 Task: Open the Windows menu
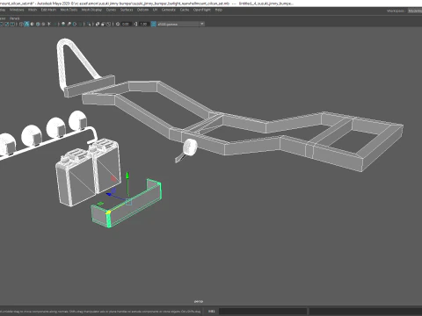17,10
